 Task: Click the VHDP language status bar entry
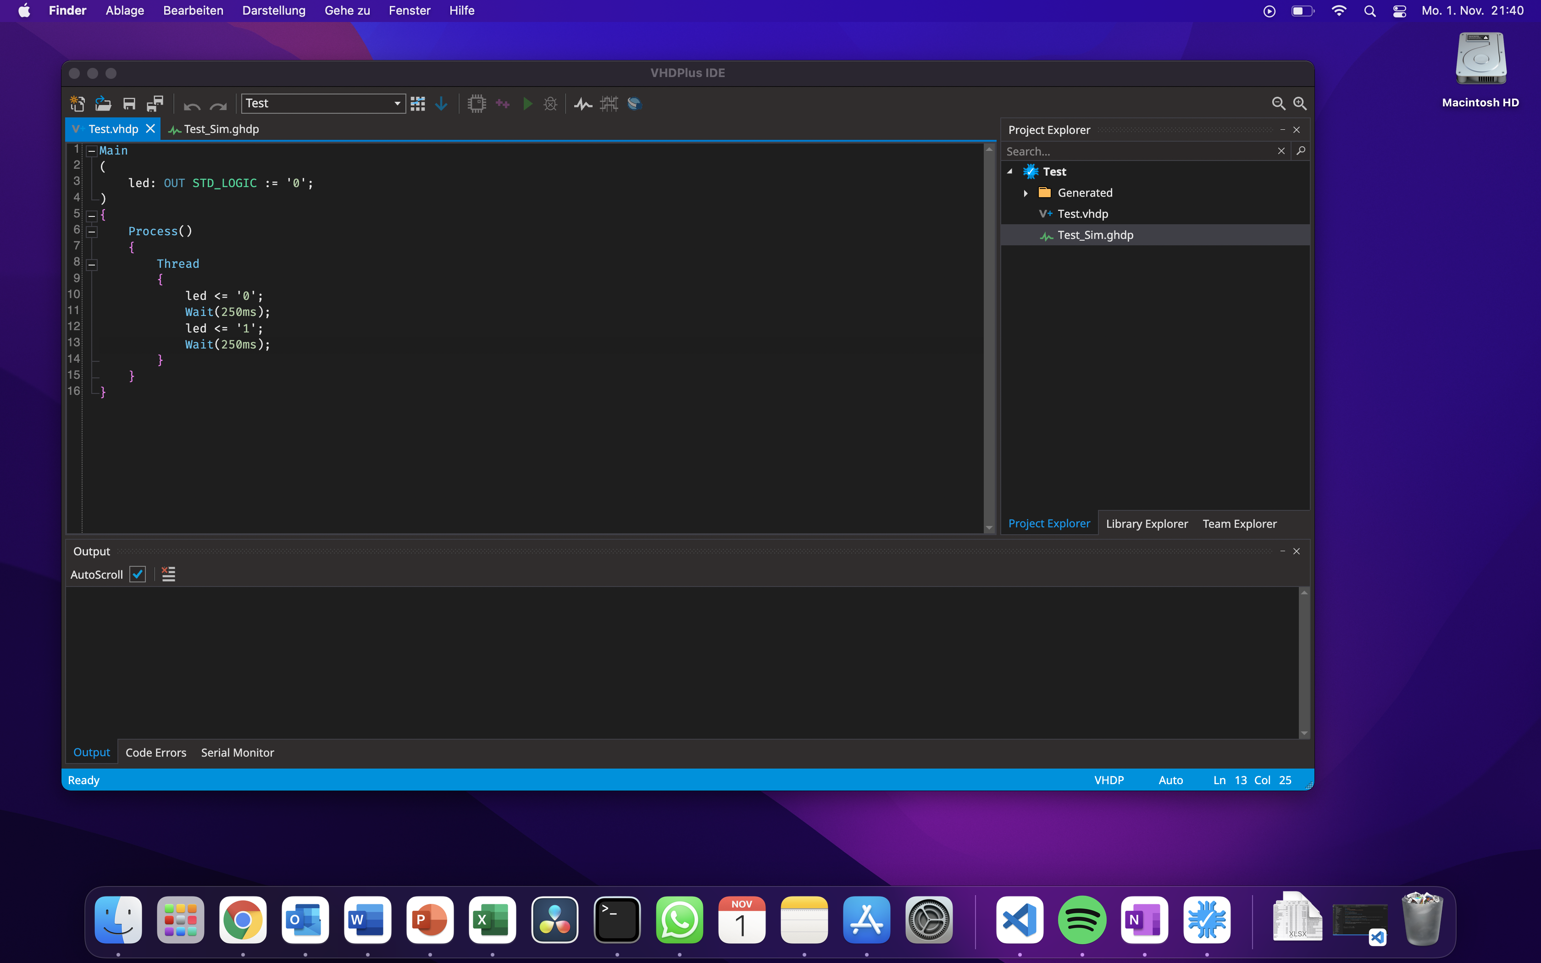click(1109, 780)
